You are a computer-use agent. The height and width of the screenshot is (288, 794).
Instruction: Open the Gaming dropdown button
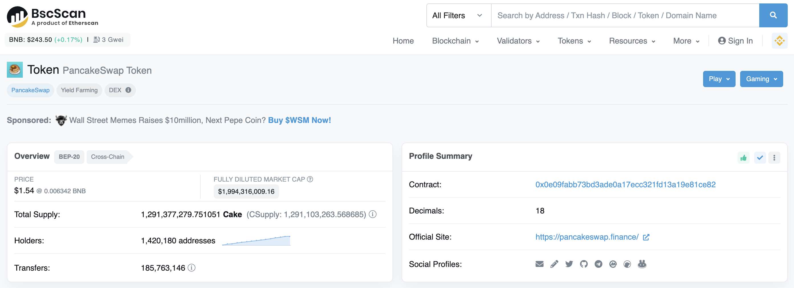pyautogui.click(x=761, y=79)
